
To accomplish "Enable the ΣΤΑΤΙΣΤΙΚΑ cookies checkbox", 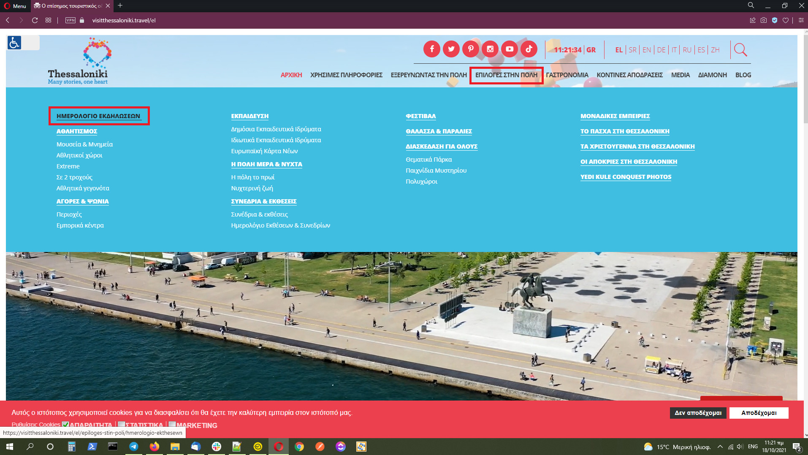I will click(x=122, y=425).
